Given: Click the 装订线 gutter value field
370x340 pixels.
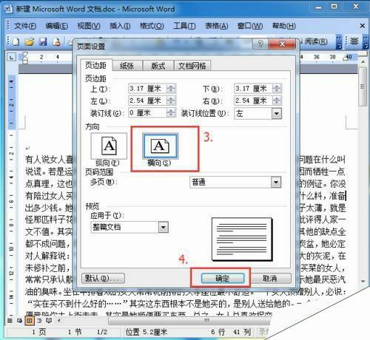Looking at the screenshot, I should coord(147,113).
